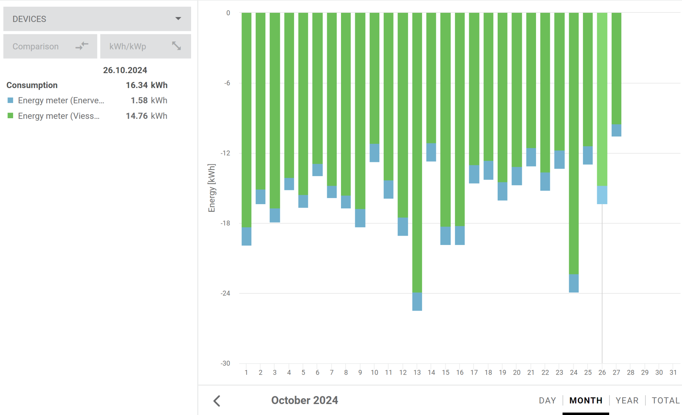Toggle the Energy meter (Viess... legend entry

pos(59,116)
